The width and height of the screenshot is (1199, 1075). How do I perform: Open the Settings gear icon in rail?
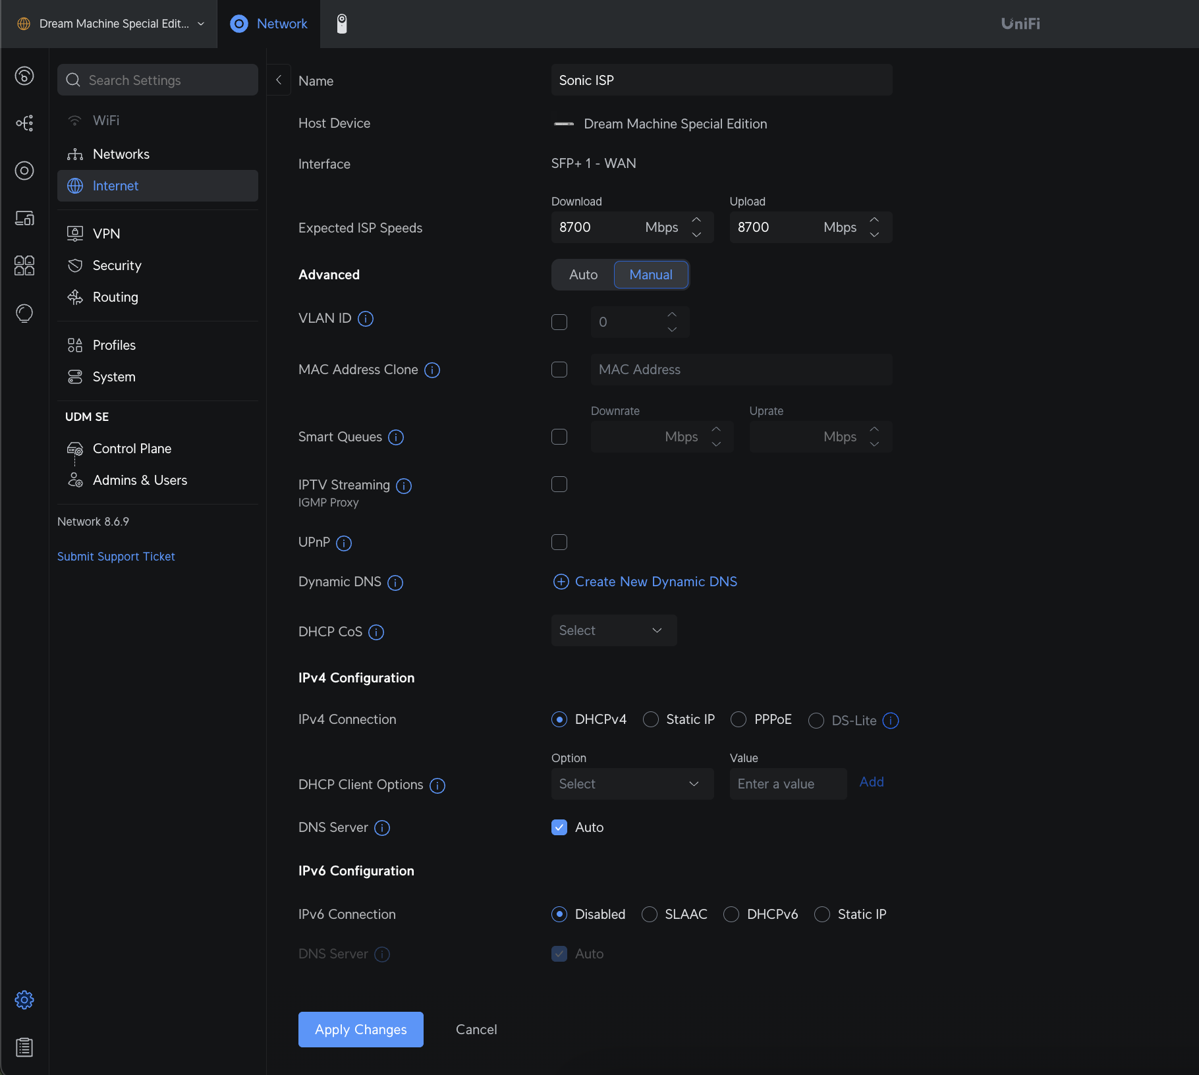[24, 1000]
